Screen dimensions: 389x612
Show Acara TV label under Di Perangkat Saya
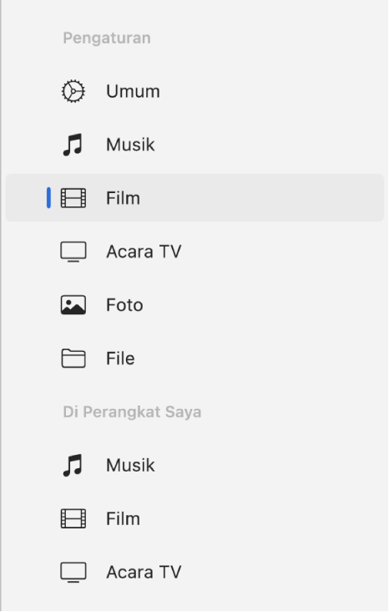[x=144, y=573]
